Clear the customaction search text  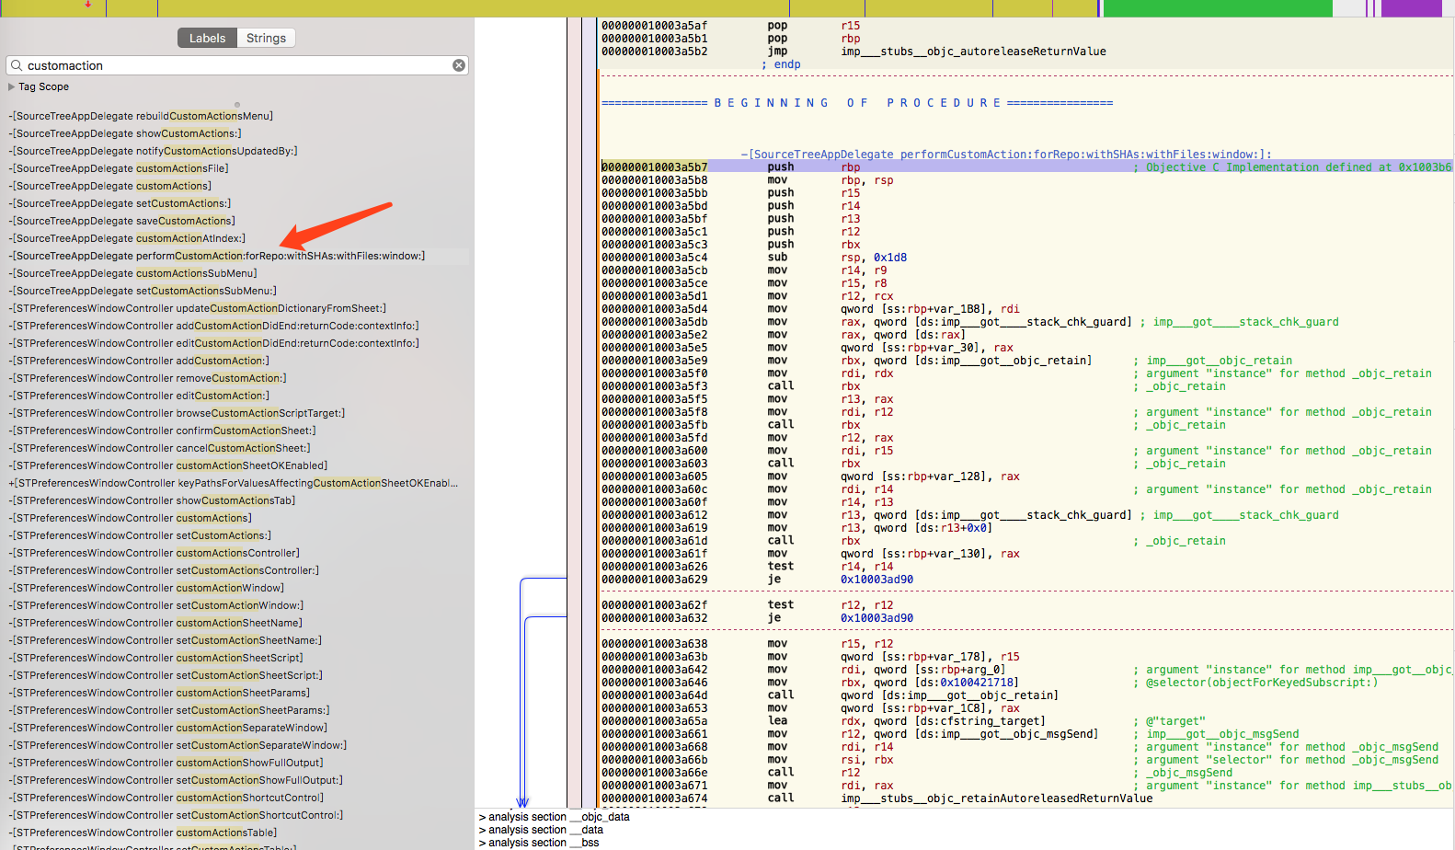point(458,65)
